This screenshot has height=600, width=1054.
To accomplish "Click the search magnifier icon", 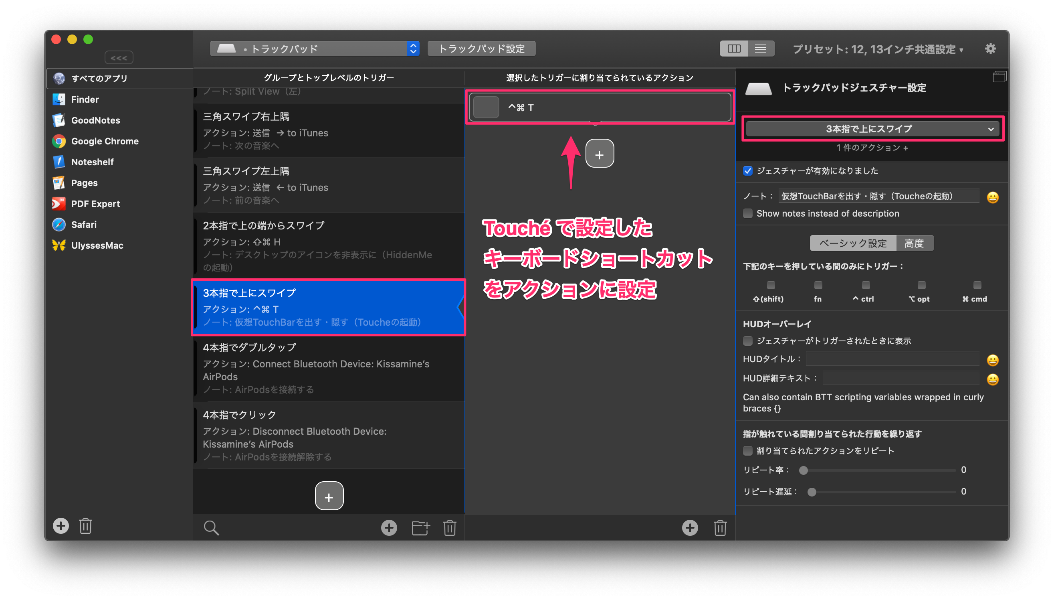I will point(211,527).
